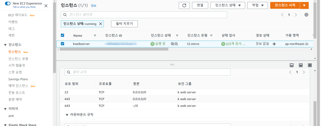Viewport: 321px width, 126px height.
Task: Open 제한 in the sidebar
Action: 11,35
